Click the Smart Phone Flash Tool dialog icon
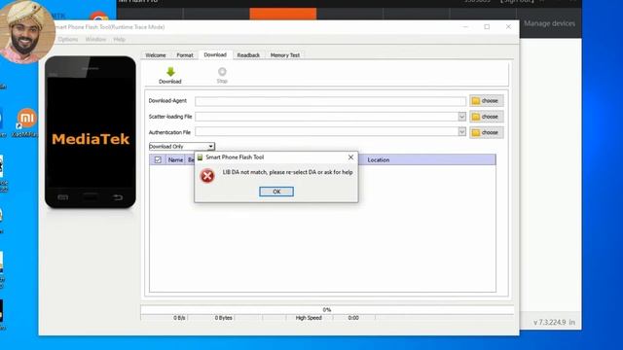Image resolution: width=623 pixels, height=350 pixels. 201,157
